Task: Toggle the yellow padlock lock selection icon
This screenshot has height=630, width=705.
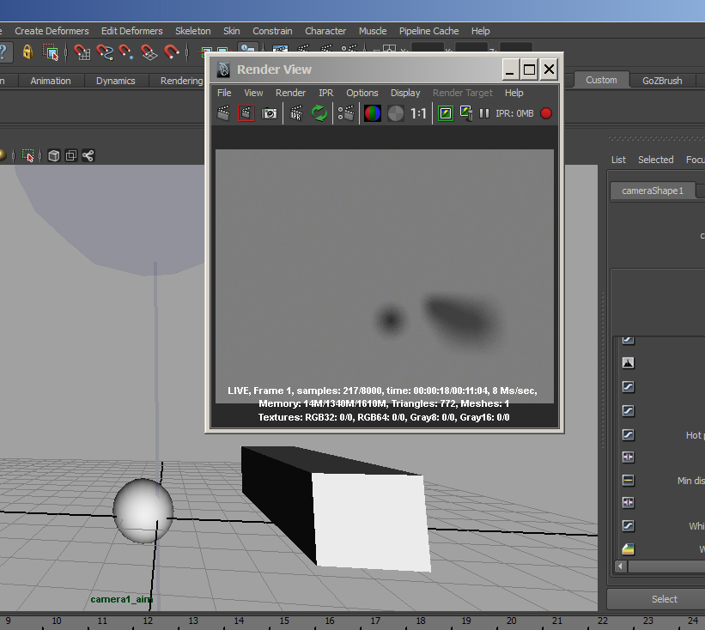Action: [x=27, y=52]
